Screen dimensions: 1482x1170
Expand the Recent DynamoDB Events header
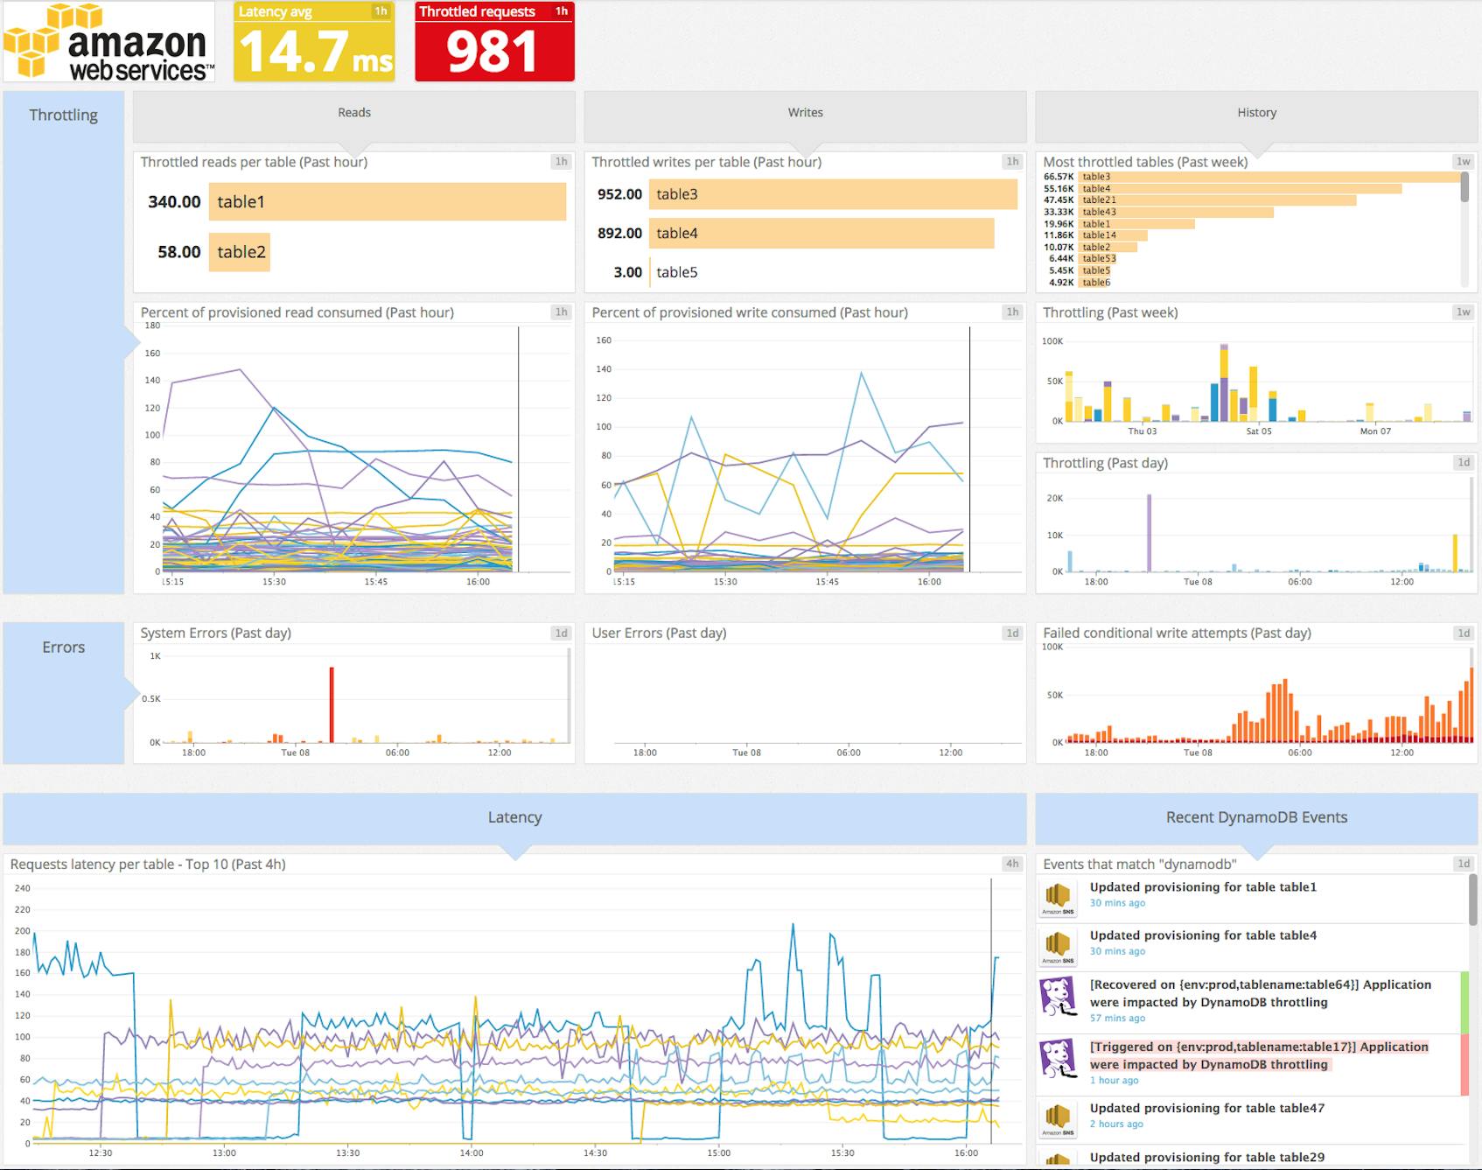click(1255, 816)
